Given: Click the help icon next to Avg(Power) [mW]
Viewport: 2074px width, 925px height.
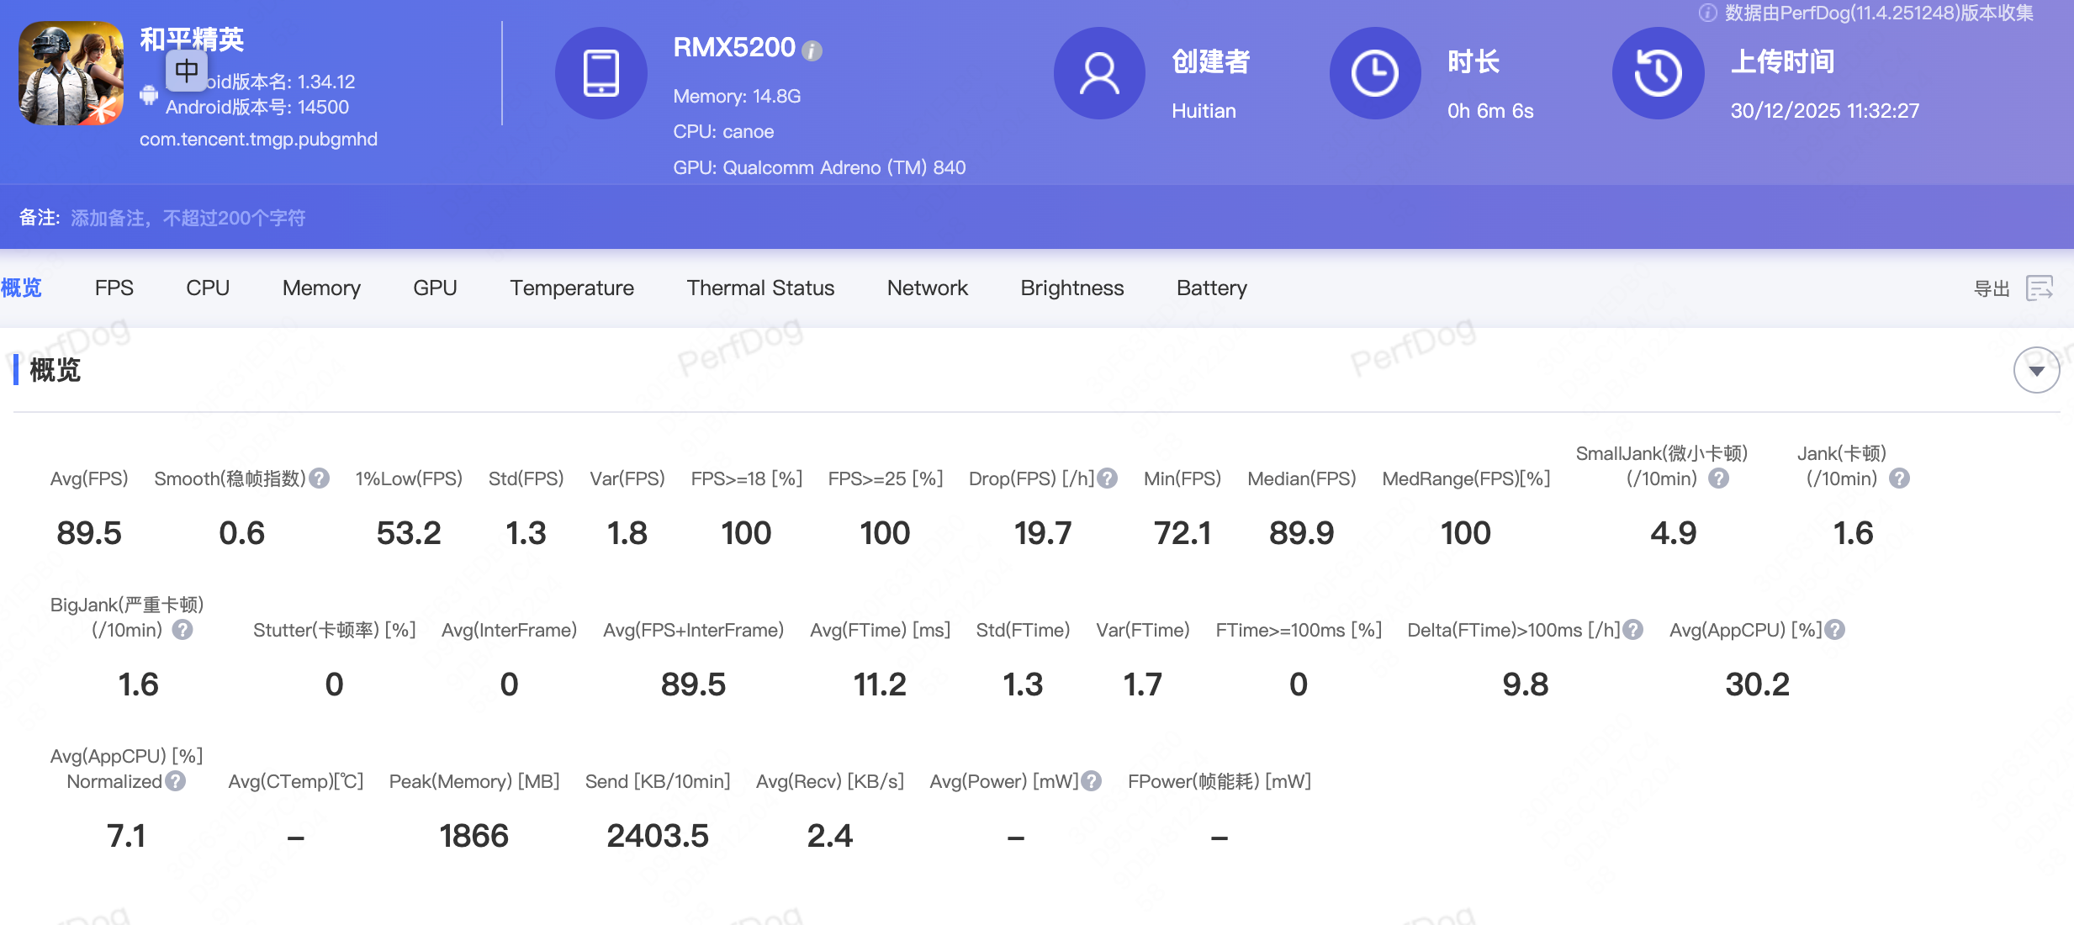Looking at the screenshot, I should (x=1092, y=781).
